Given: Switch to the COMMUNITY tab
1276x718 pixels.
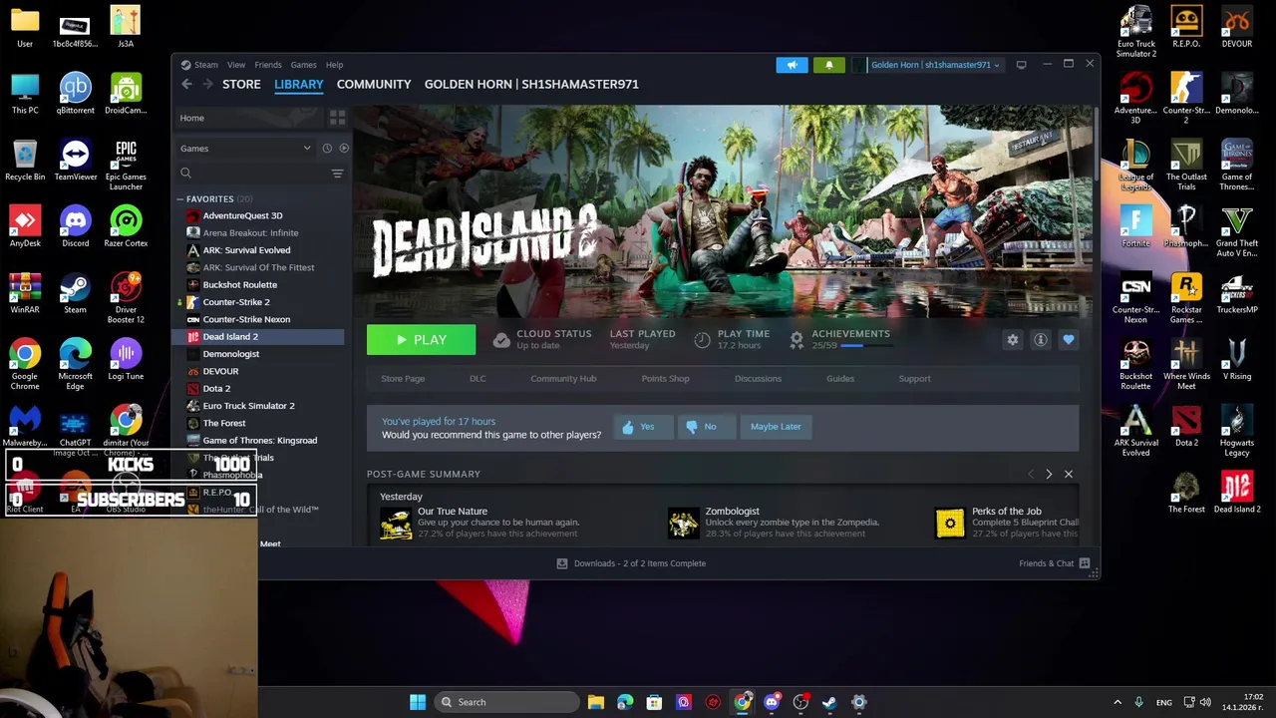Looking at the screenshot, I should click(x=374, y=85).
